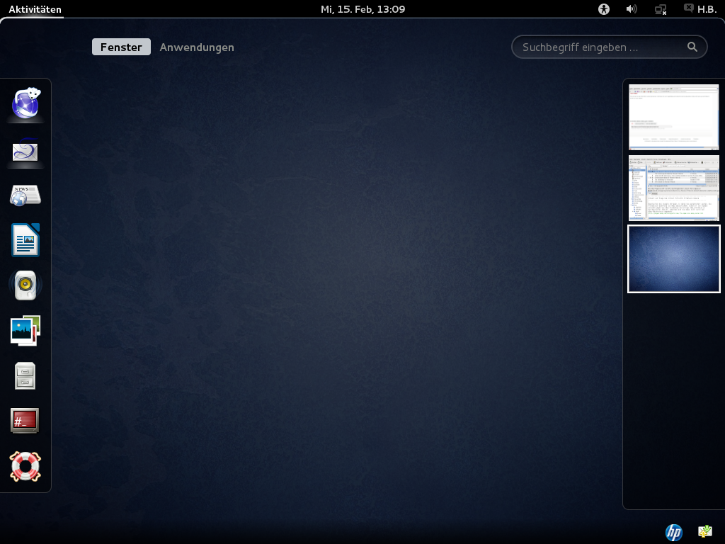Launch the Iceape web browser from the dash

[x=25, y=104]
